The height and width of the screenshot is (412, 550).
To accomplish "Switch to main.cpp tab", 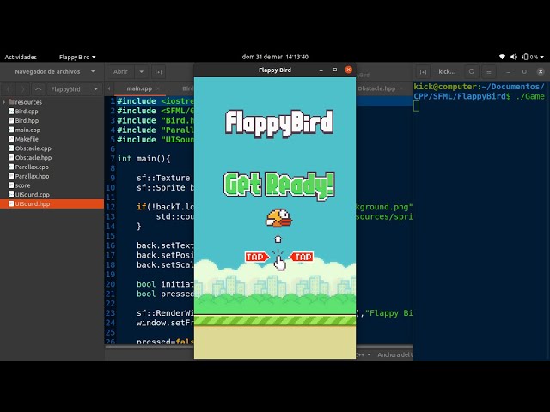I will pyautogui.click(x=139, y=88).
